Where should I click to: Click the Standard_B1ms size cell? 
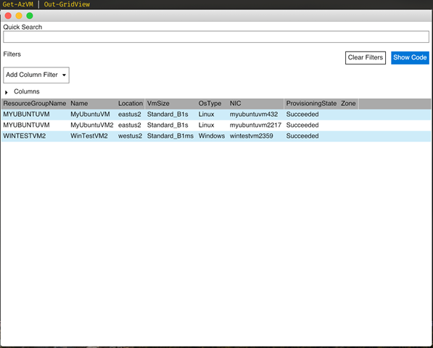coord(170,136)
